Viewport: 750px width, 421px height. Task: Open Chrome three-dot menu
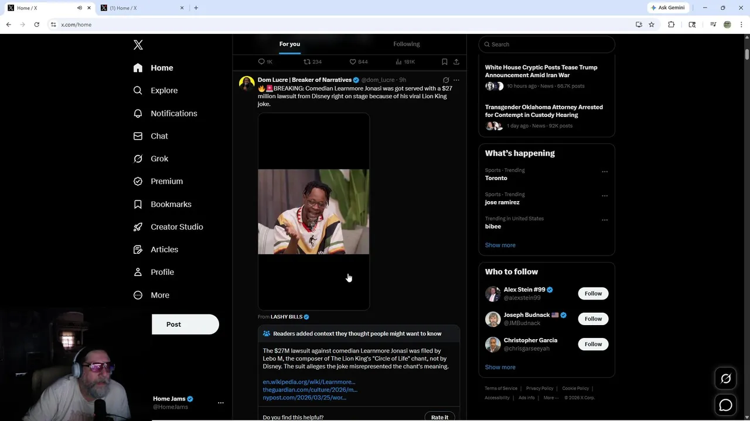tap(741, 25)
